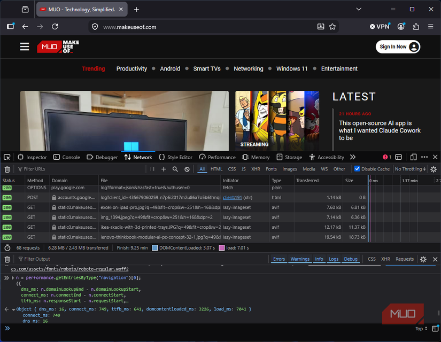Reload the current page

pyautogui.click(x=55, y=27)
